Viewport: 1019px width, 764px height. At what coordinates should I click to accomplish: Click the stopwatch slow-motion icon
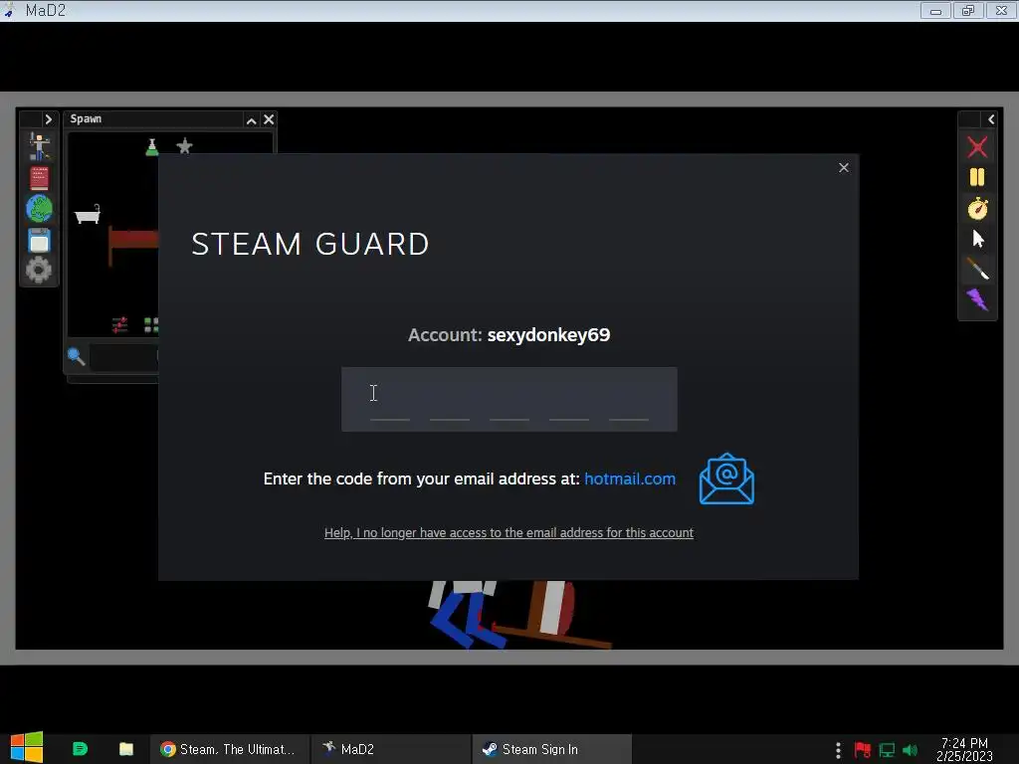click(977, 209)
